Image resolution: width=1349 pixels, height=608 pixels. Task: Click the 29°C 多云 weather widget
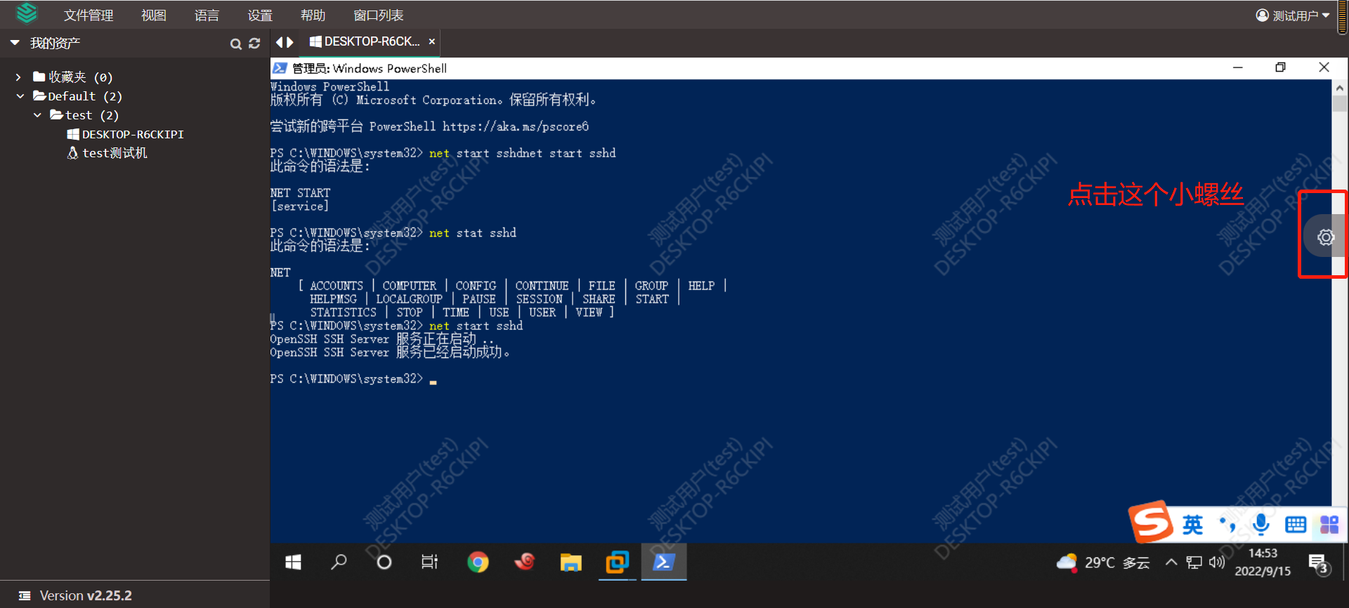pyautogui.click(x=1103, y=562)
